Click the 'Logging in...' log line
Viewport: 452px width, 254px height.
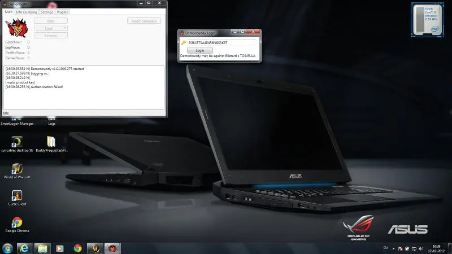click(27, 73)
